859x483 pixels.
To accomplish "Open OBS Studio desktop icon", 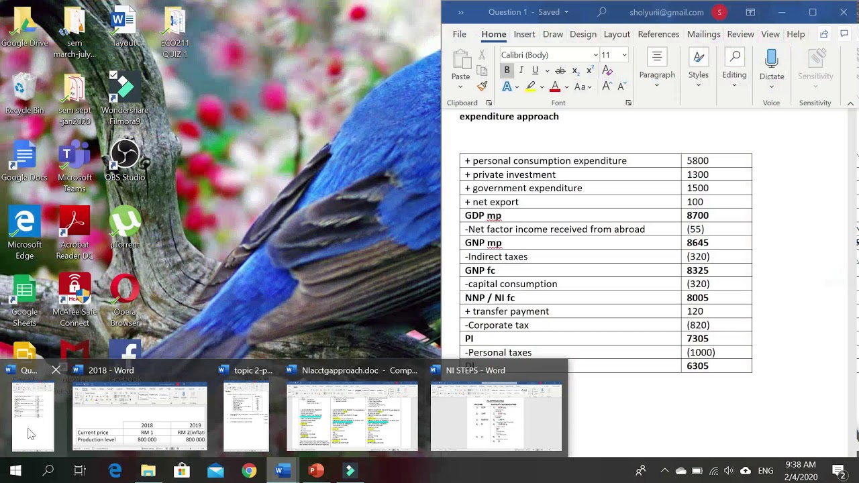I will click(x=125, y=161).
